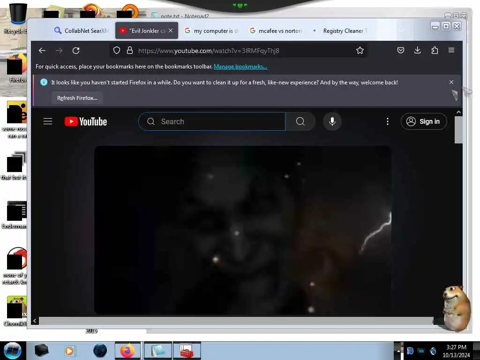Image resolution: width=480 pixels, height=360 pixels.
Task: Click the site padlock security icon
Action: [x=130, y=51]
